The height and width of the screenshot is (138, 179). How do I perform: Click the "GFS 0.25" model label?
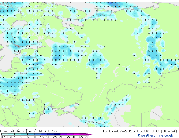point(48,131)
